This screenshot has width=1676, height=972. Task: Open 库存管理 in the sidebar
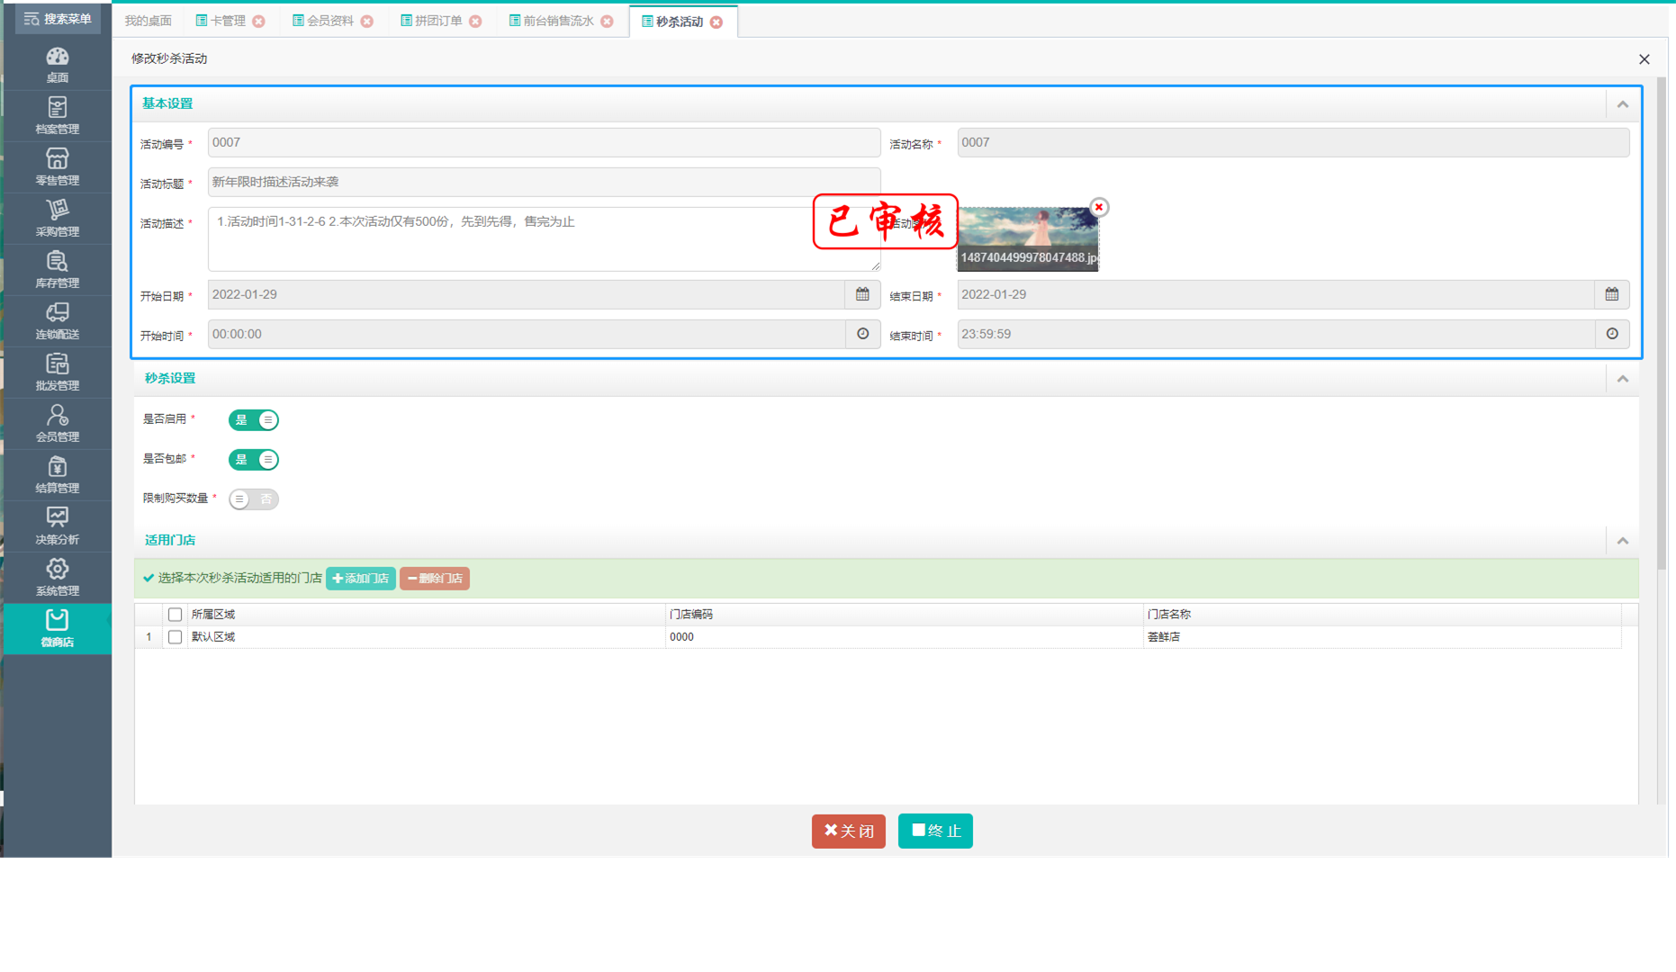click(x=57, y=269)
